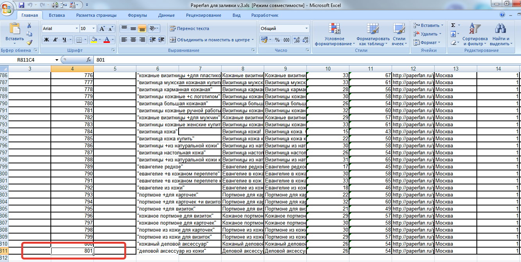Open Сортировка и фильтр menu
This screenshot has height=262, width=521.
pos(475,34)
